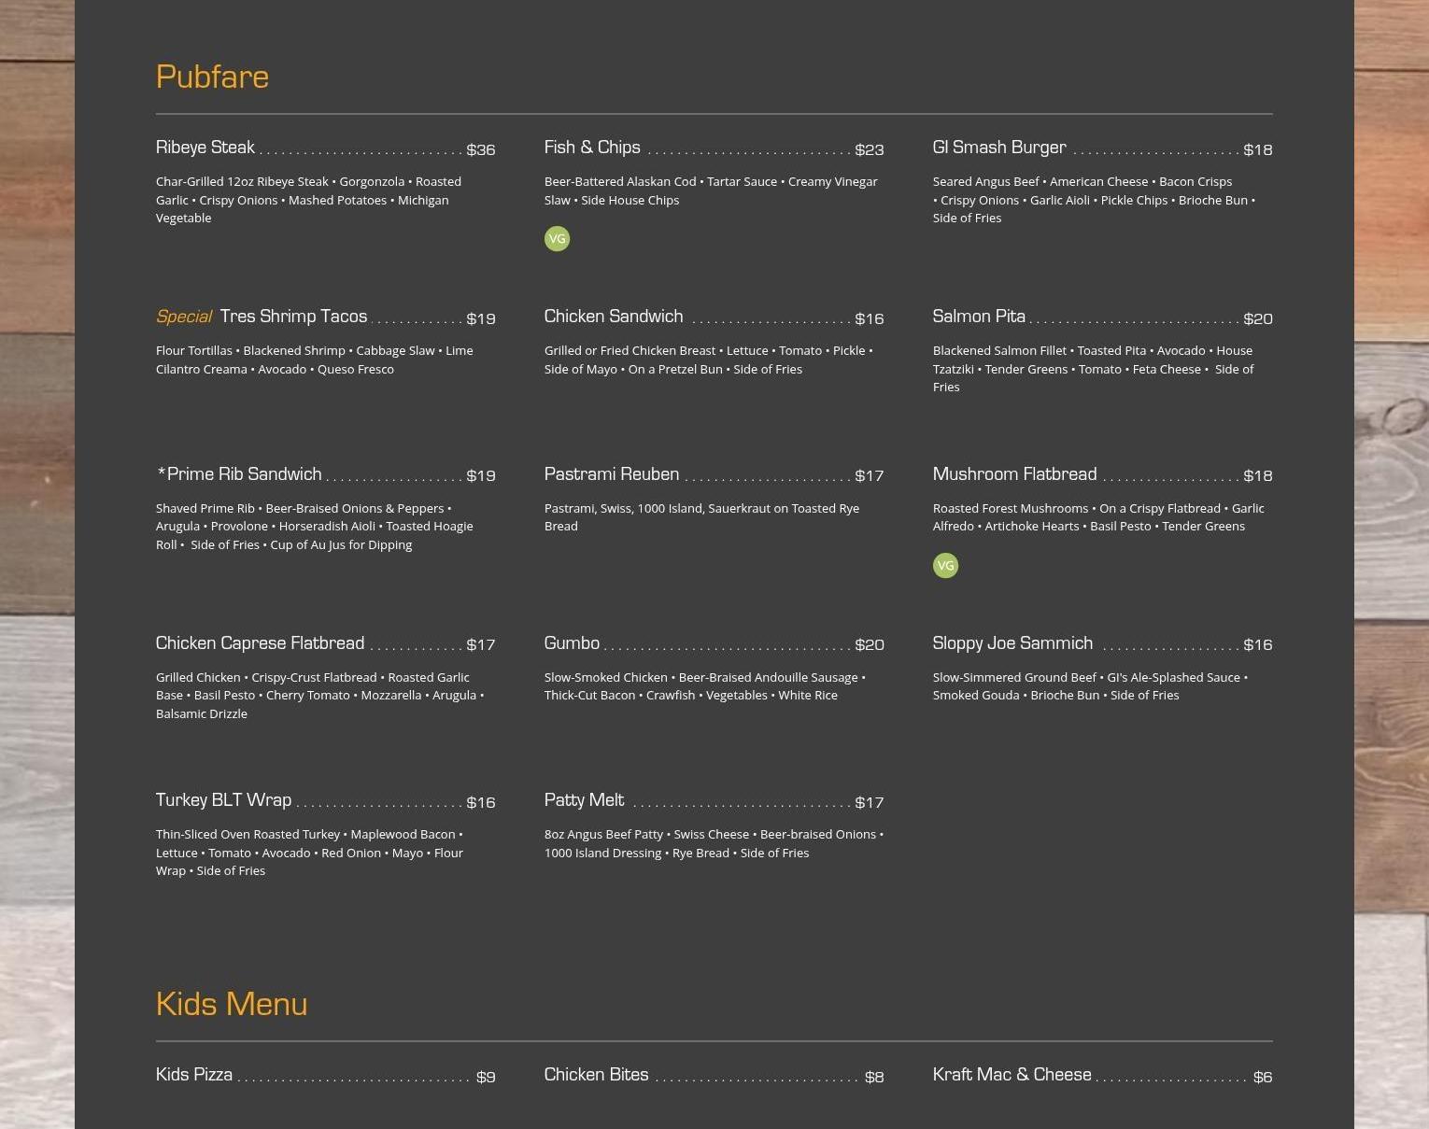
Task: Click the VG badge under Fish & Chips
Action: [x=557, y=239]
